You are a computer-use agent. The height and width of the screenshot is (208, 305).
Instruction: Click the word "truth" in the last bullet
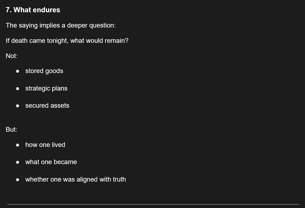(119, 180)
